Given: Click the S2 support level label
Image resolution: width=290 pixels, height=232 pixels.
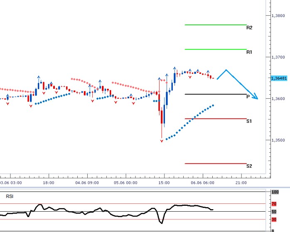Looking at the screenshot, I should click(x=249, y=166).
